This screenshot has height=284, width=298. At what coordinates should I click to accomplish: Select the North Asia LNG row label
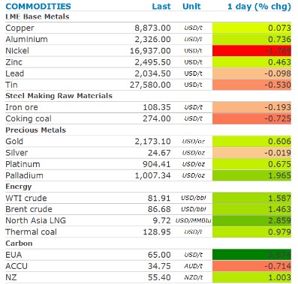[36, 220]
